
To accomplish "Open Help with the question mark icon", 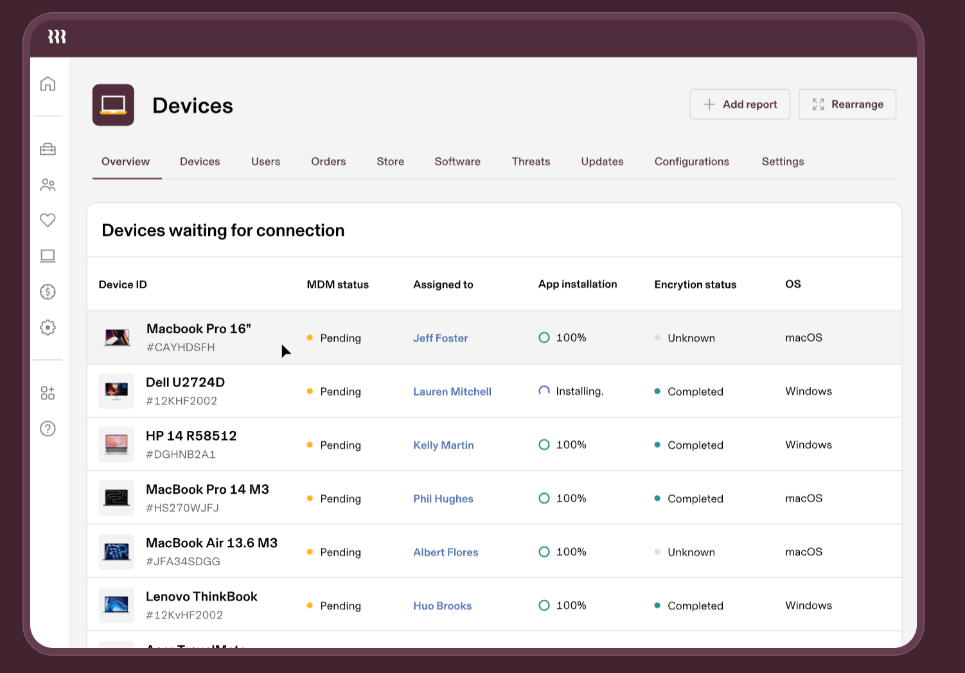I will click(48, 429).
